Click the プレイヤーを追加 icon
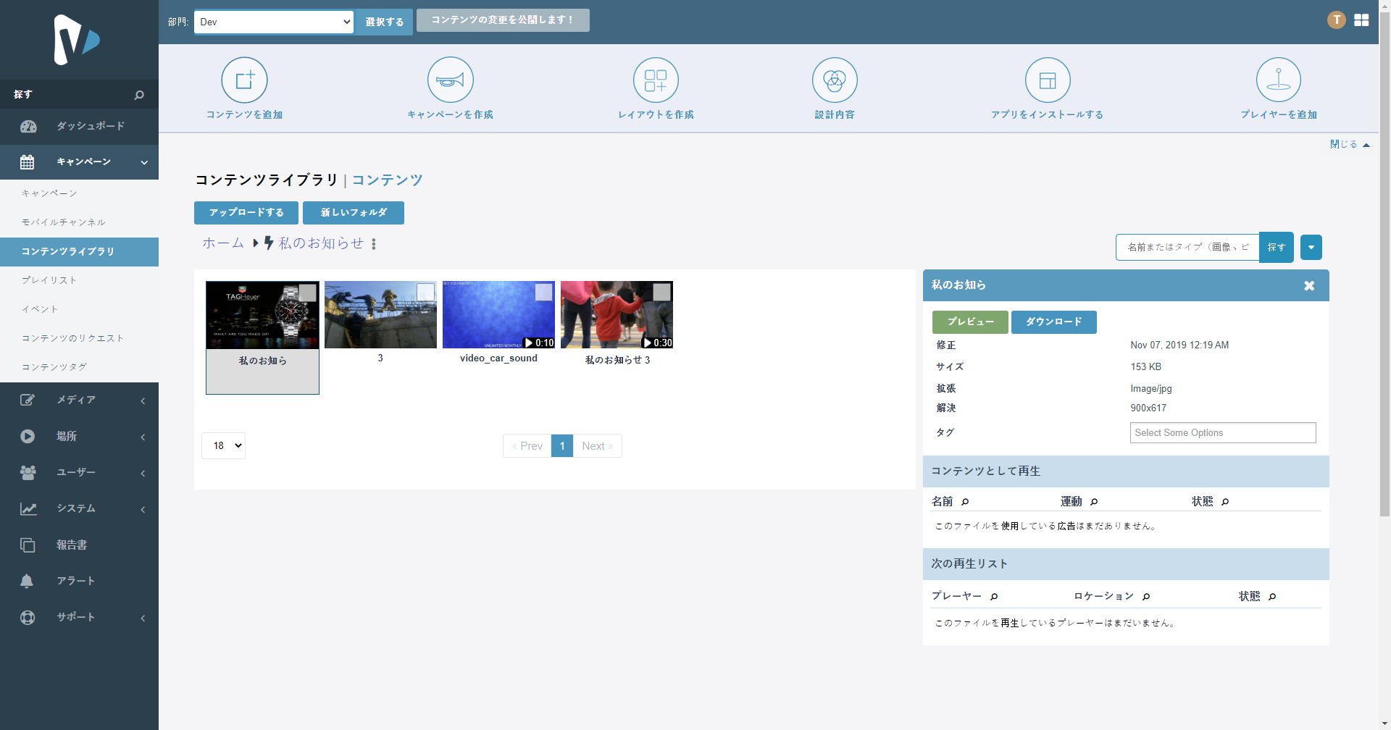 click(x=1278, y=80)
